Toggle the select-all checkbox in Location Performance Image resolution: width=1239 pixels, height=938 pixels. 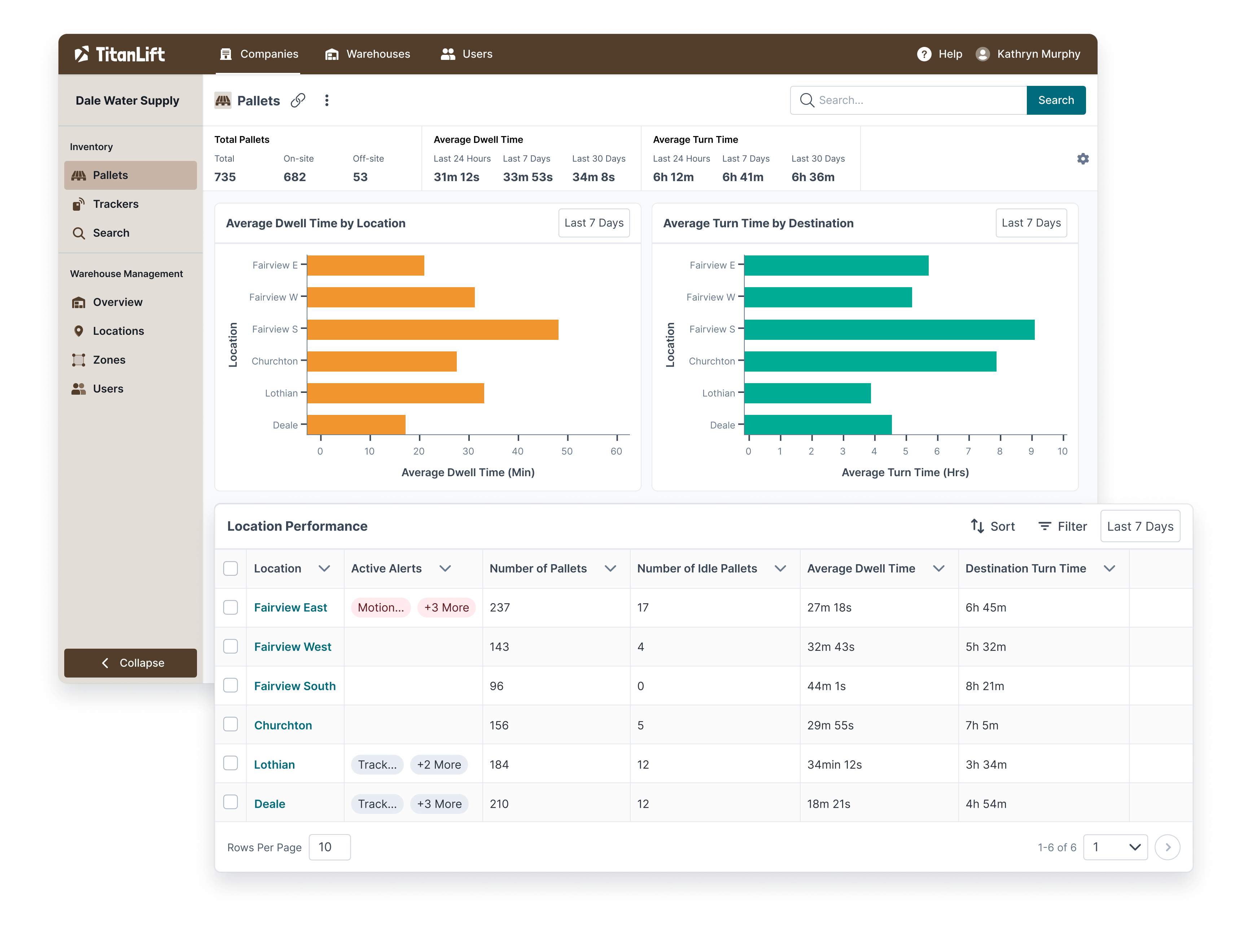230,568
